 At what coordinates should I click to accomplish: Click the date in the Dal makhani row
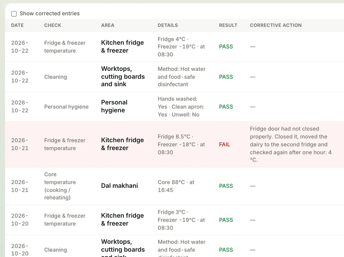tap(20, 186)
